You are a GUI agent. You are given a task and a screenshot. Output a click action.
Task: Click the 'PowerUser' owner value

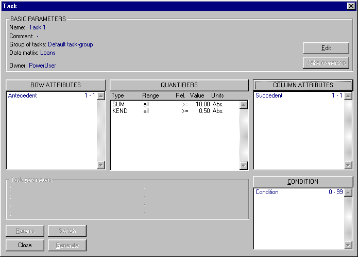42,66
